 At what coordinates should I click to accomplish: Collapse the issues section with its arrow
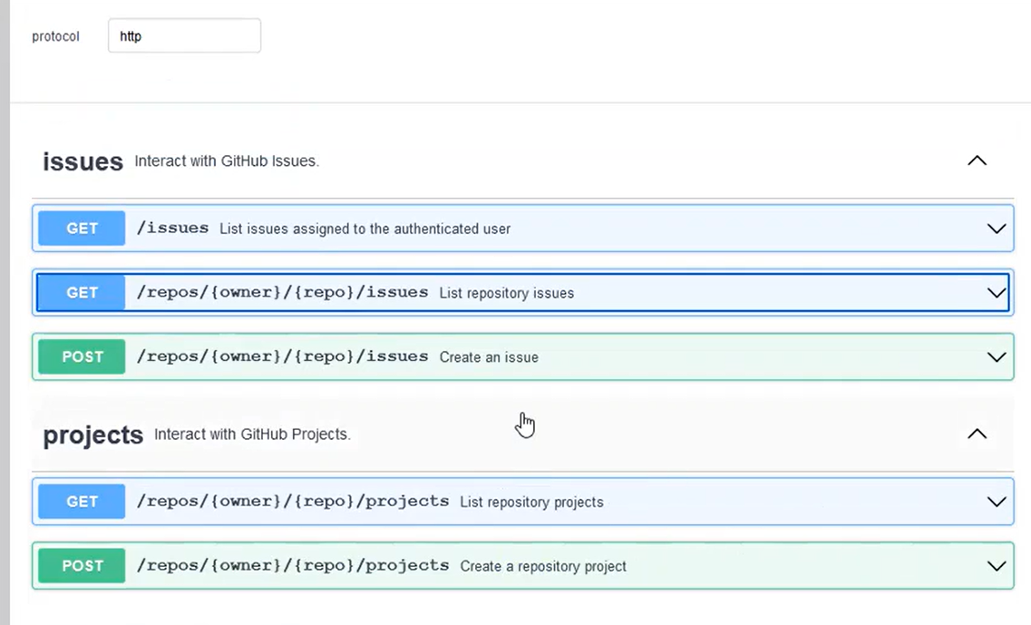977,161
